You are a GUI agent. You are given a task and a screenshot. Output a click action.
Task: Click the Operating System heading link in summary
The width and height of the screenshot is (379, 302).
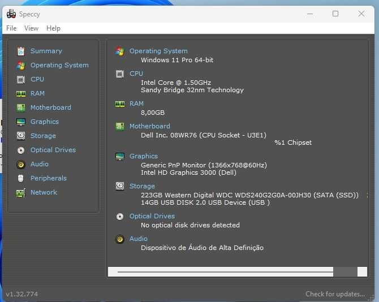(x=158, y=51)
